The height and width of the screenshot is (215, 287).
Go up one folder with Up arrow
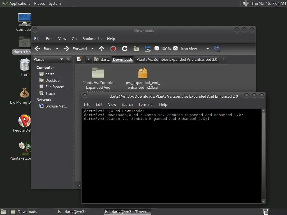(101, 49)
